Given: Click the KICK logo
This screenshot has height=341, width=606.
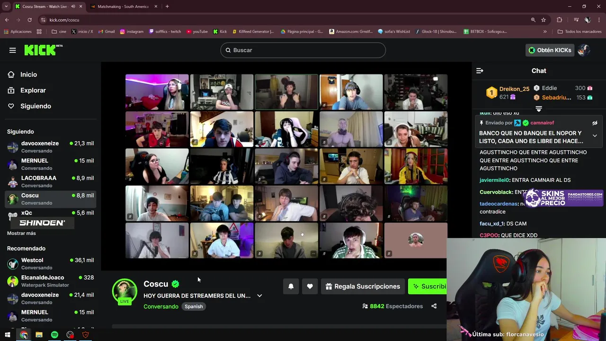Looking at the screenshot, I should click(x=43, y=50).
